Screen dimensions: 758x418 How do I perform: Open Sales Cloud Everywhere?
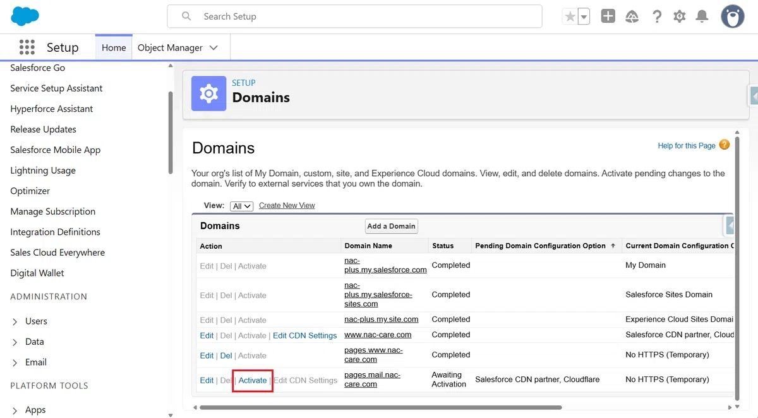click(x=57, y=253)
